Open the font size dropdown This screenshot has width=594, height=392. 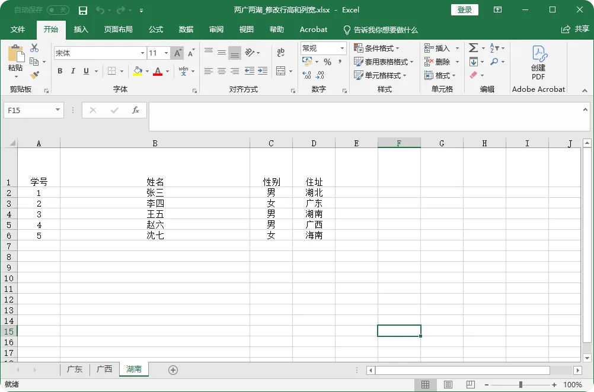coord(166,53)
